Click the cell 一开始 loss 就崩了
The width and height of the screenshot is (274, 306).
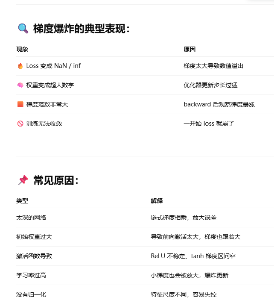pyautogui.click(x=209, y=124)
